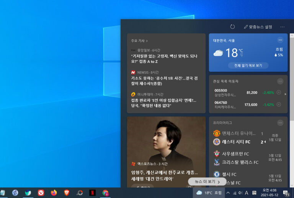This screenshot has width=294, height=198.
Task: Click the 뉴스 더 보기 button
Action: click(207, 182)
